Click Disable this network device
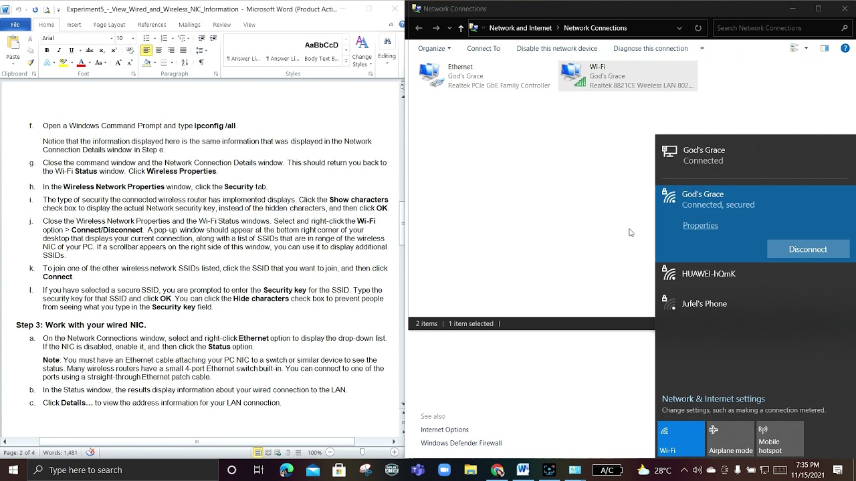The image size is (856, 481). point(557,48)
